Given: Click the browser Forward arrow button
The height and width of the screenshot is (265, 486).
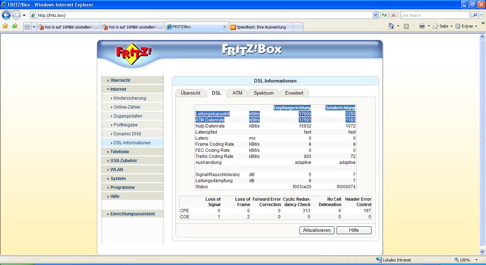Looking at the screenshot, I should tap(16, 15).
